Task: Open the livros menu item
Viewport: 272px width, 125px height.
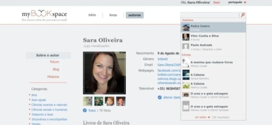Action: (113, 15)
